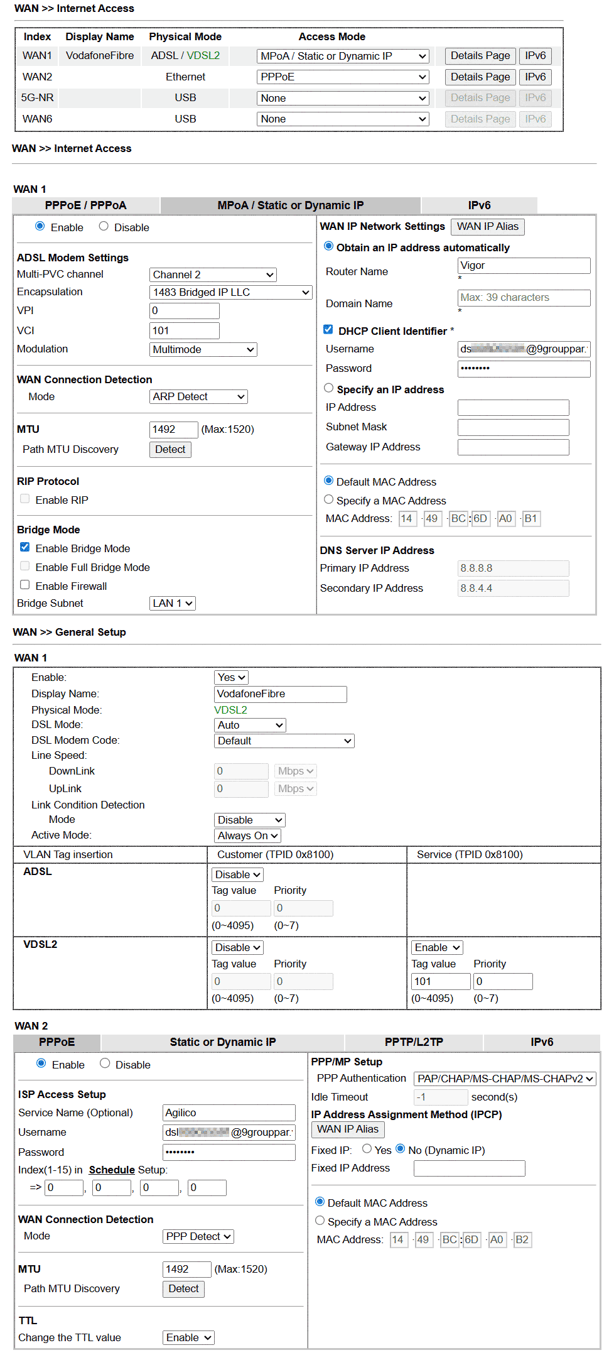614x1360 pixels.
Task: Select the WAN 2 Disable radio button
Action: point(105,1064)
